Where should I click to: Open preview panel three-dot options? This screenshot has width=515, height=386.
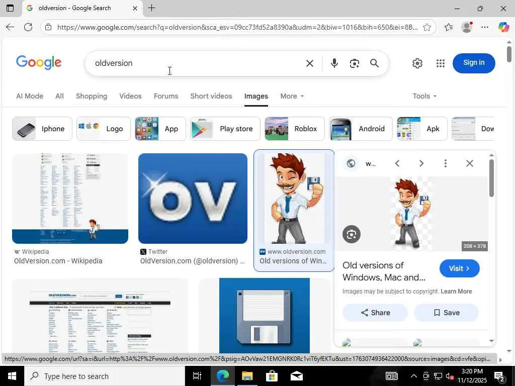coord(446,163)
